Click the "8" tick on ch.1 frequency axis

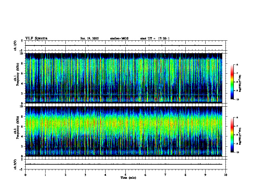pos(22,63)
